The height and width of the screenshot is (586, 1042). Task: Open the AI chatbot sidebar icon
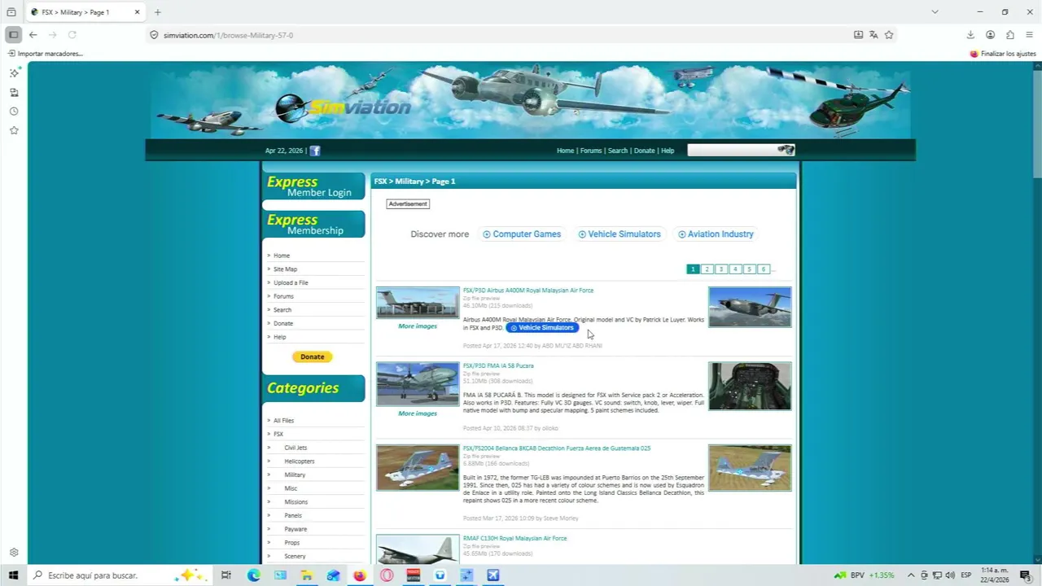tap(14, 73)
